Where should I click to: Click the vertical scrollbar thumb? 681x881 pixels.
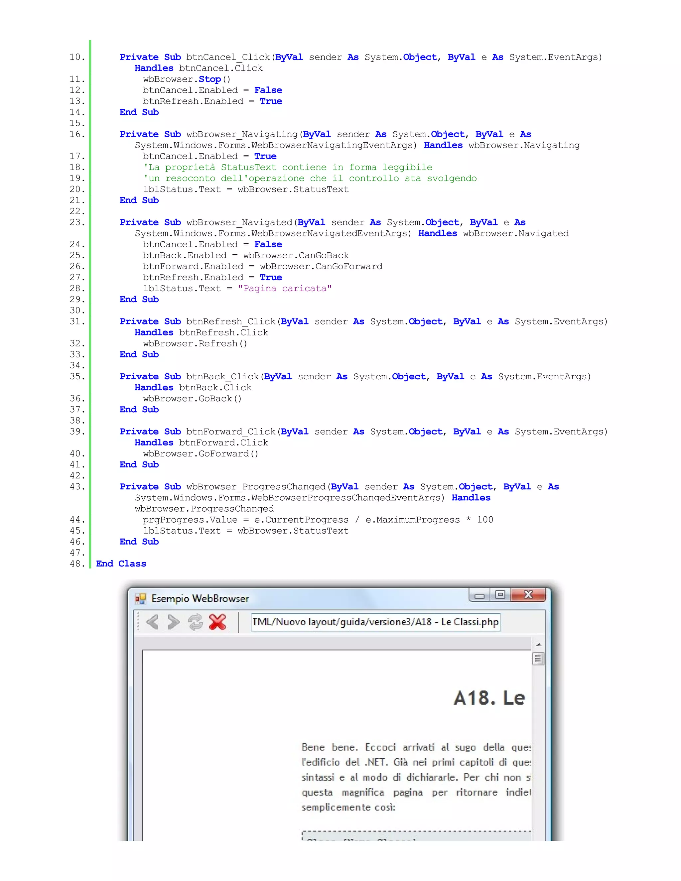click(538, 659)
